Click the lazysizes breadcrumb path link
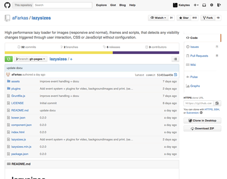The image size is (227, 179). 58,59
